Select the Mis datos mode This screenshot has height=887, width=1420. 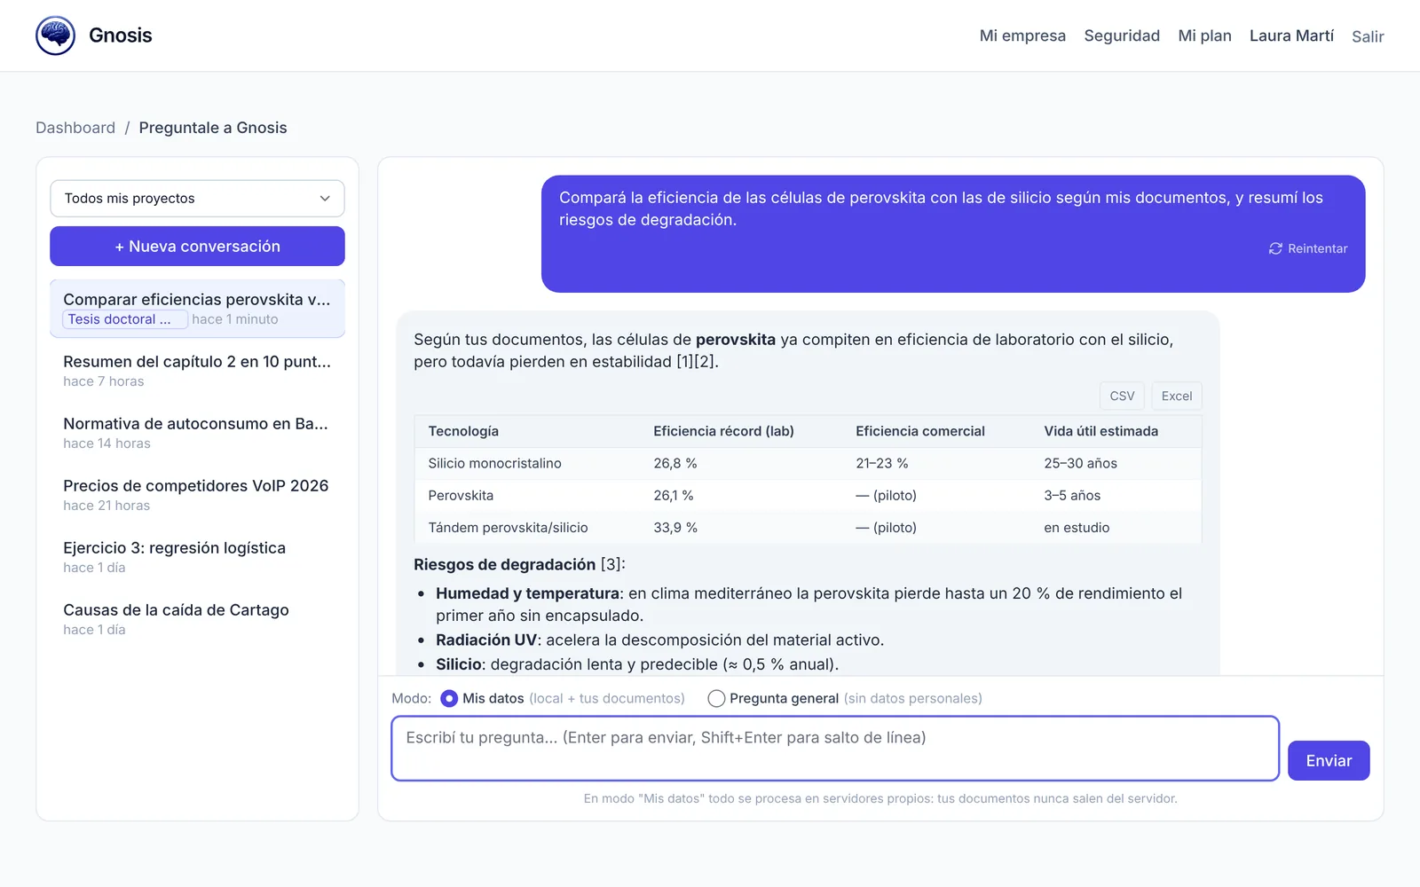tap(449, 699)
